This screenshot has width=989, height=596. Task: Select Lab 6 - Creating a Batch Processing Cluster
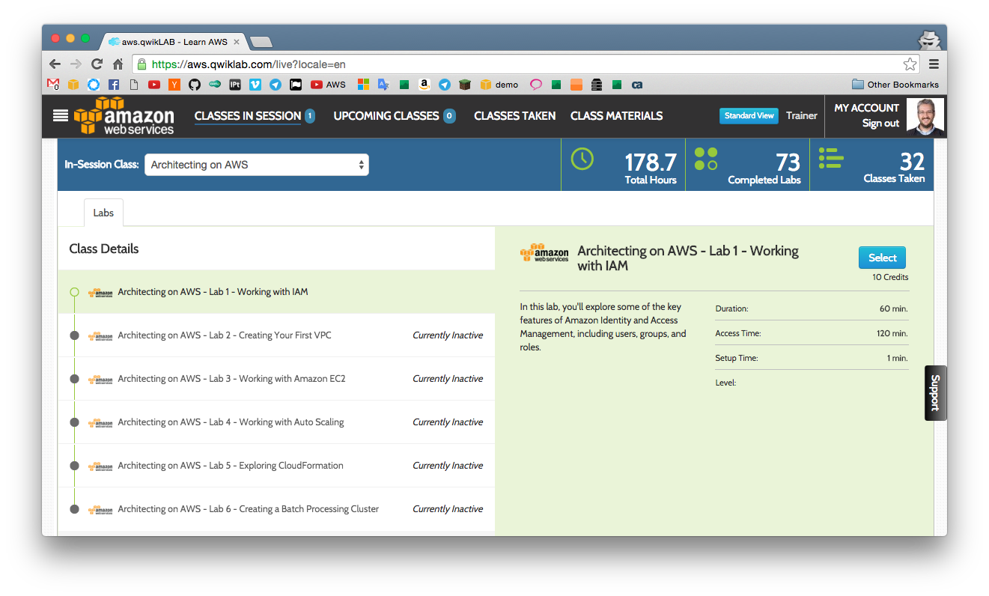pos(276,509)
